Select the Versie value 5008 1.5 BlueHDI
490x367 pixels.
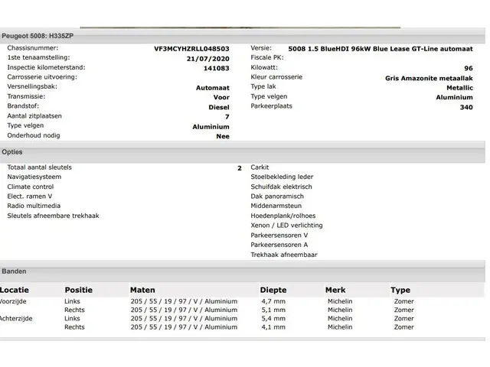[381, 48]
